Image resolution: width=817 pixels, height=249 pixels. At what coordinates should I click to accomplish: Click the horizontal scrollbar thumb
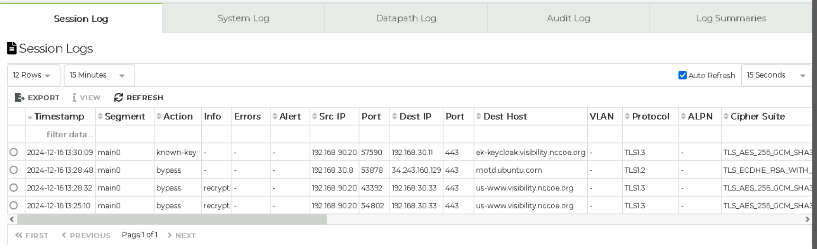click(x=171, y=219)
